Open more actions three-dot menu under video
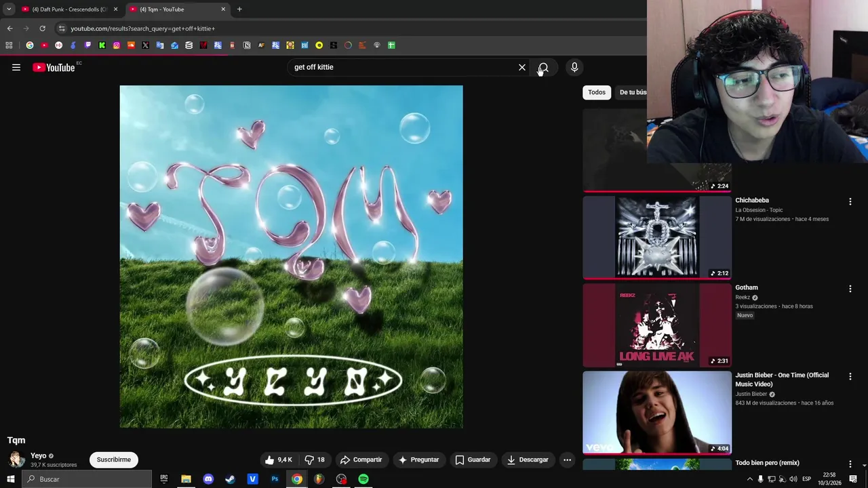868x488 pixels. coord(568,460)
